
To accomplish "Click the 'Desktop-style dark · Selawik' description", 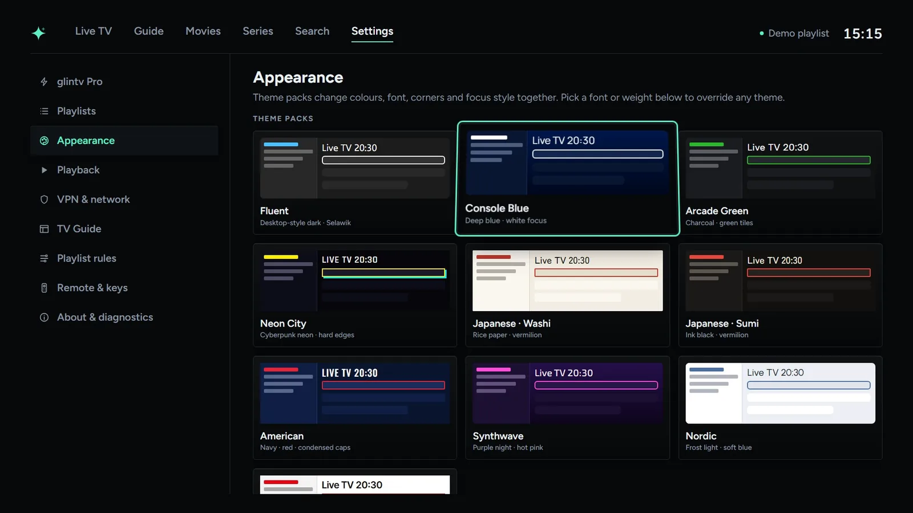I will (x=305, y=223).
